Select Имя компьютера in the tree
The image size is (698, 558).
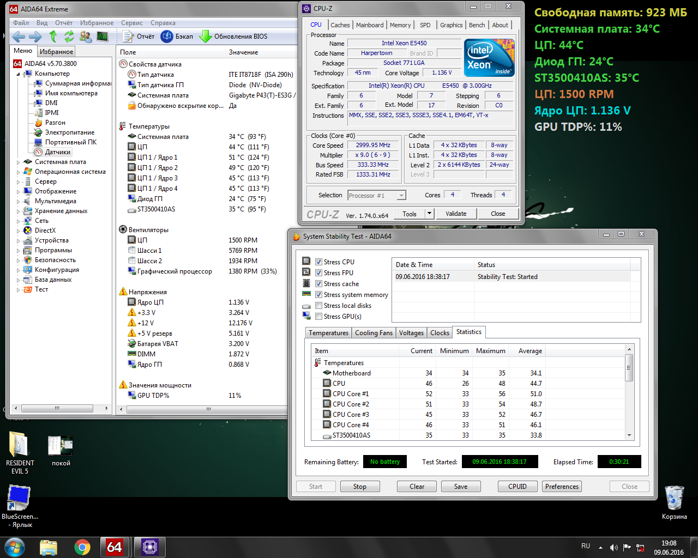point(66,93)
